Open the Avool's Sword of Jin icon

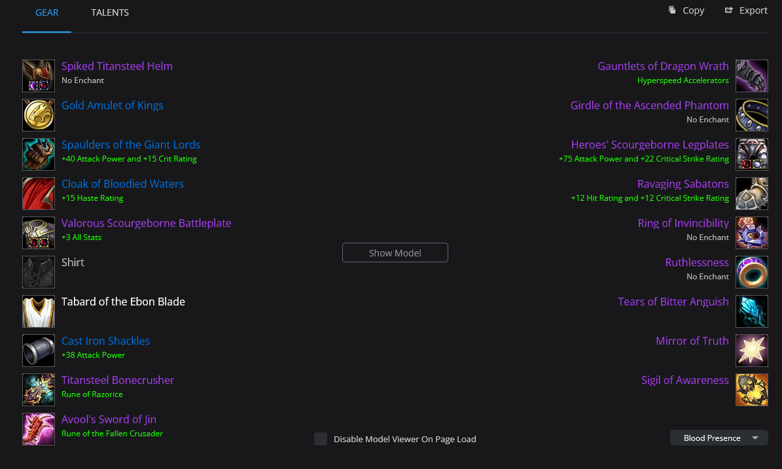pos(39,429)
